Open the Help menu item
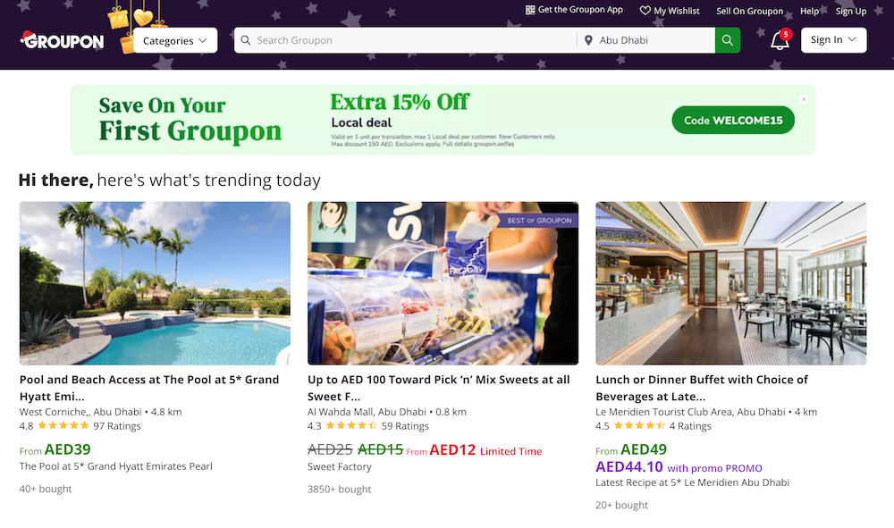The image size is (894, 528). click(x=809, y=11)
